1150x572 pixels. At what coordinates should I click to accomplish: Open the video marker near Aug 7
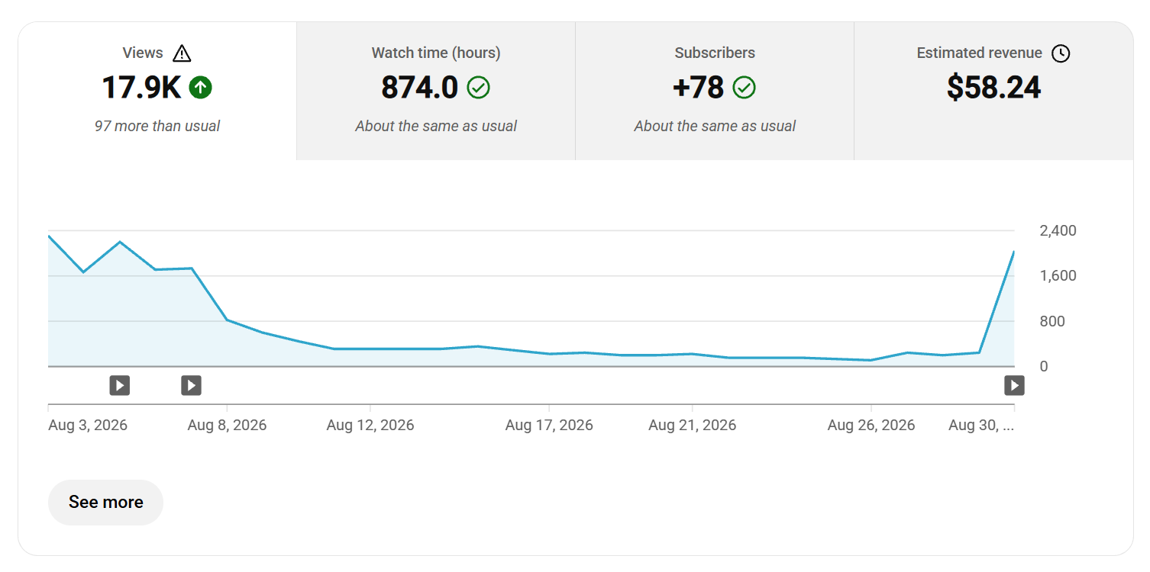tap(191, 385)
